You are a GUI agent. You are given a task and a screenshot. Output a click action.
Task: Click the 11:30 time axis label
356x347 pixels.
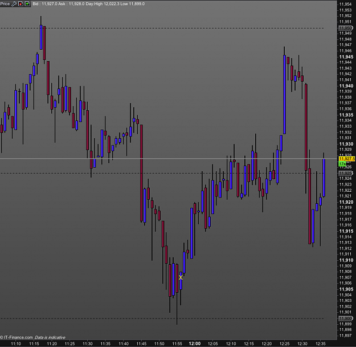coord(88,344)
